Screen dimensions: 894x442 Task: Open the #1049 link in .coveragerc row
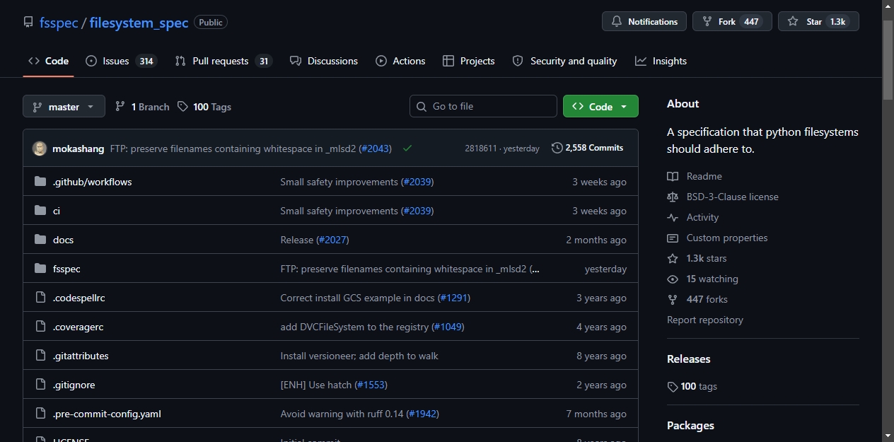point(448,327)
